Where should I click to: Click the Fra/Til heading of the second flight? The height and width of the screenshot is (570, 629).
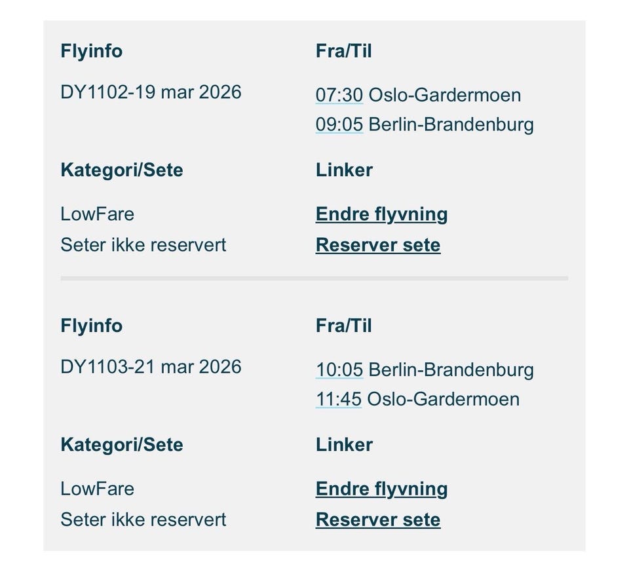pos(344,325)
